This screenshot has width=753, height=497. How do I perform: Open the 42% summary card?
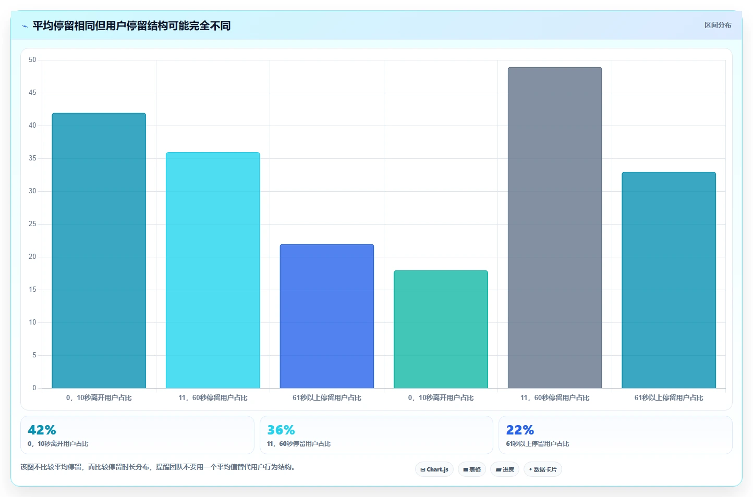click(x=137, y=435)
